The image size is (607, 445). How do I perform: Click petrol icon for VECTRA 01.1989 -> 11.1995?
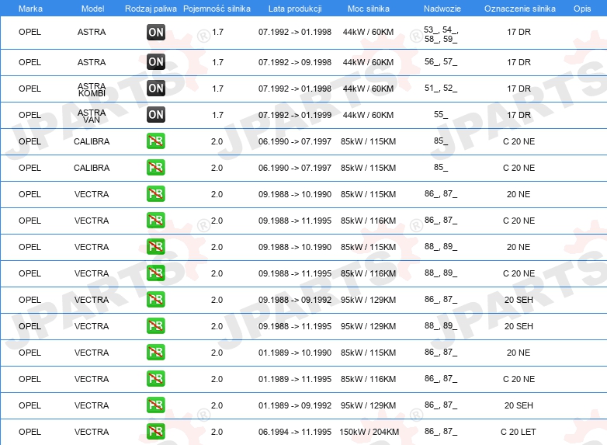point(156,379)
